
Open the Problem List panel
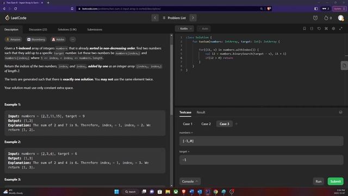(x=174, y=18)
